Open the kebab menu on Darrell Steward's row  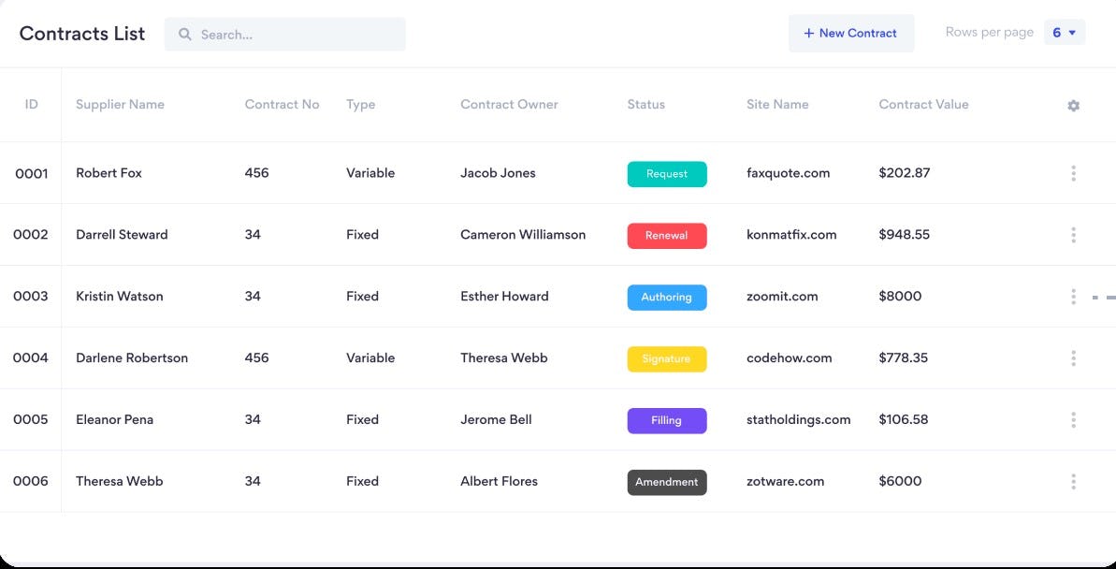(1073, 235)
